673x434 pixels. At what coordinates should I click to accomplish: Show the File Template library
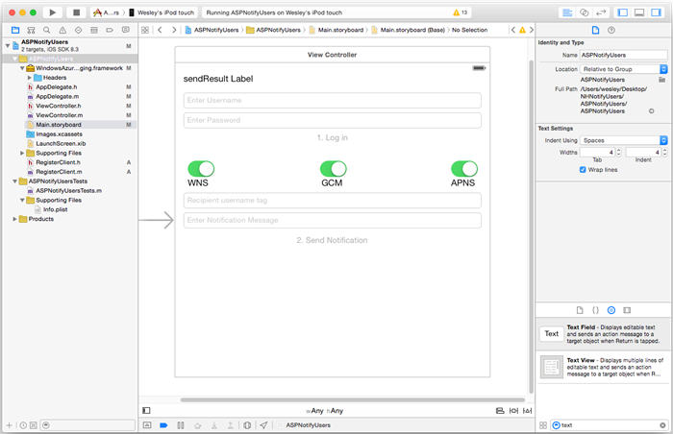(580, 310)
